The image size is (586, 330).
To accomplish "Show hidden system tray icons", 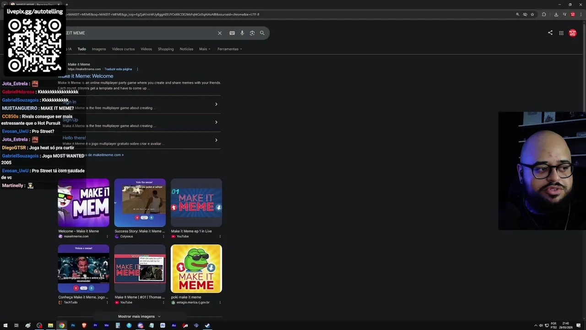I will pyautogui.click(x=536, y=325).
